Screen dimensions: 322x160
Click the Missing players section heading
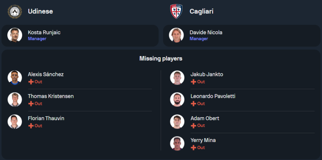click(x=161, y=59)
